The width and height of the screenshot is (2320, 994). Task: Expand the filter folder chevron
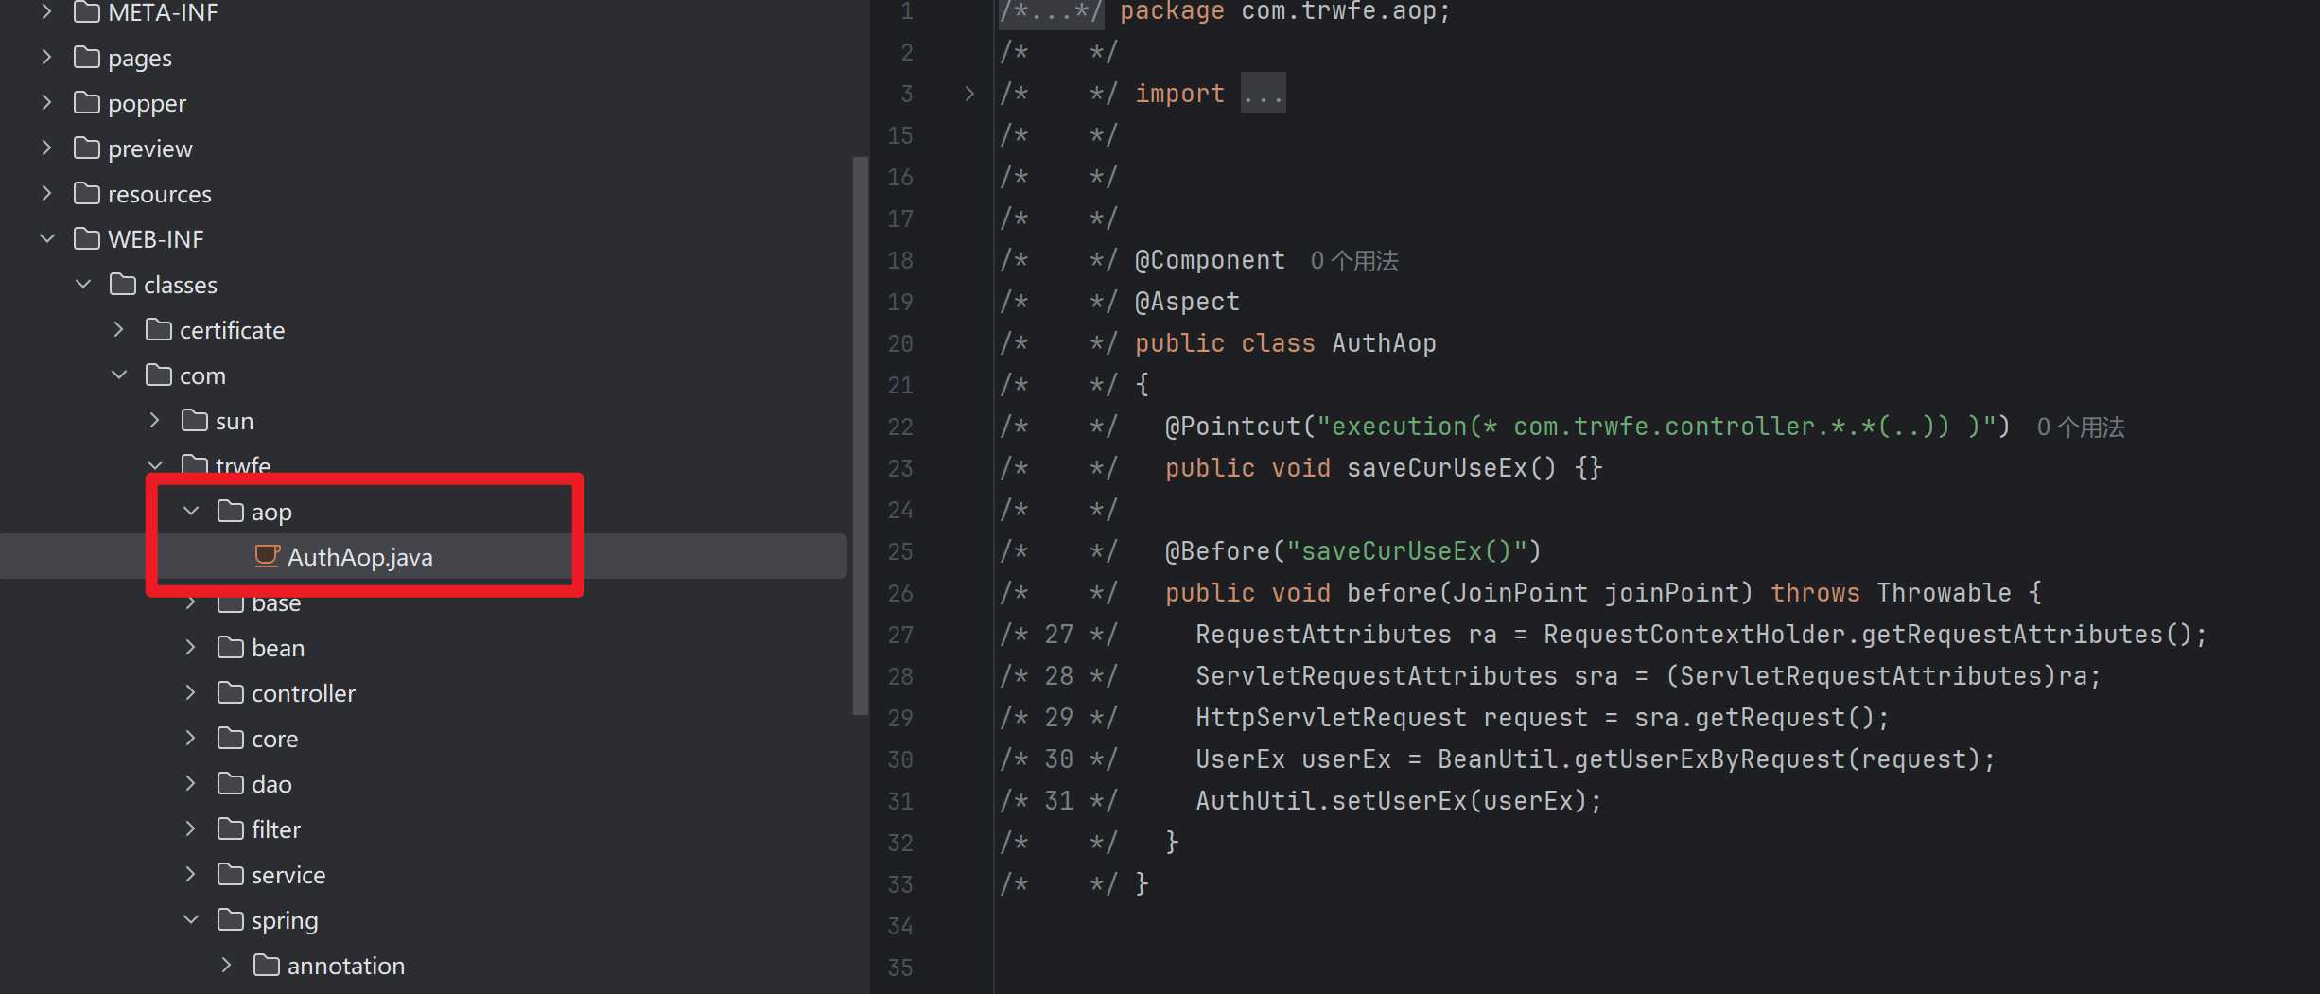click(x=190, y=829)
